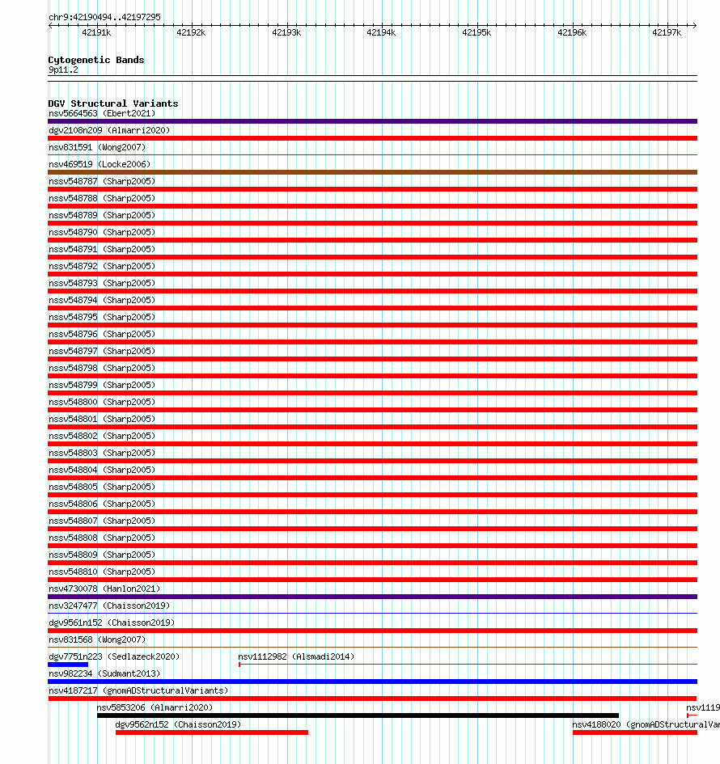Open variant nsv831591 (Wong2007) label

tap(97, 148)
